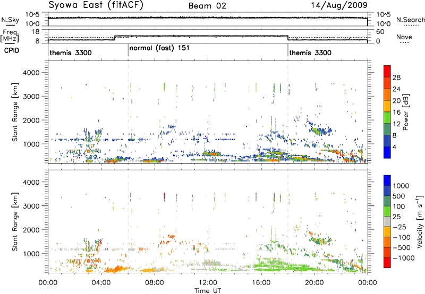Click the '1000' tick of the Velocity panel
This screenshot has height=294, width=425.
pos(31,254)
